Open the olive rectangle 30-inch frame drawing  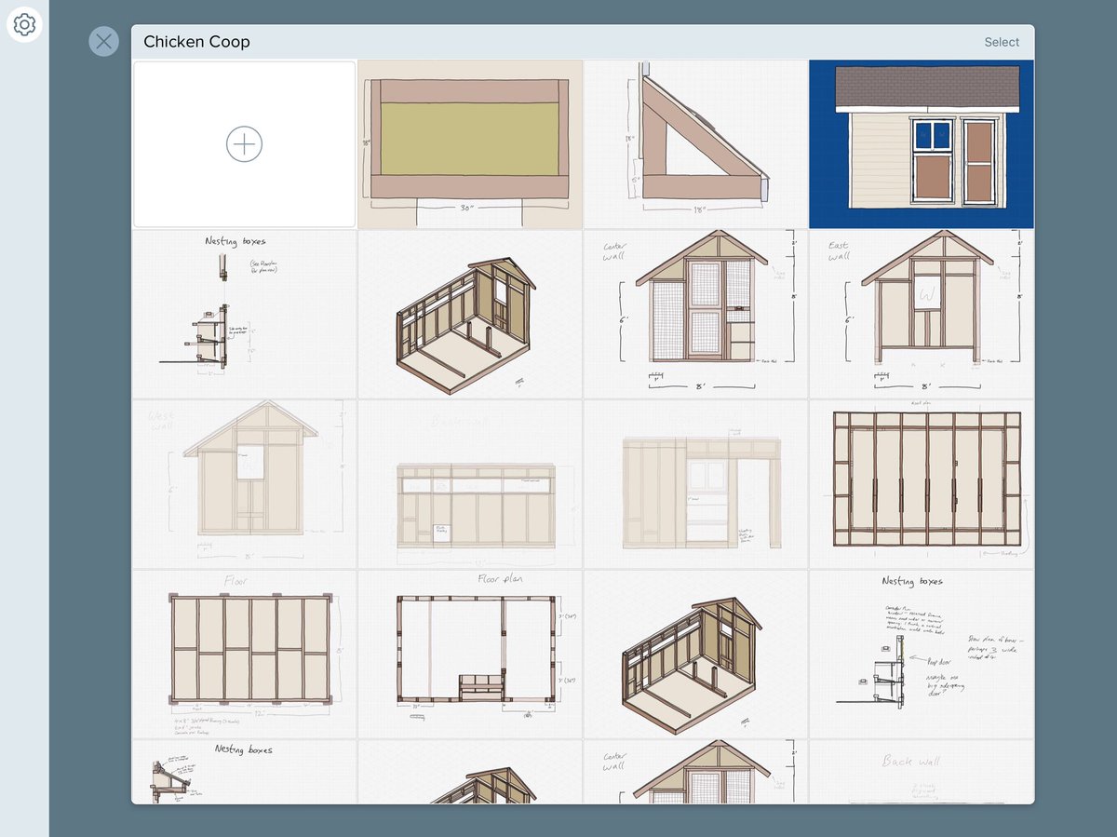click(x=470, y=144)
